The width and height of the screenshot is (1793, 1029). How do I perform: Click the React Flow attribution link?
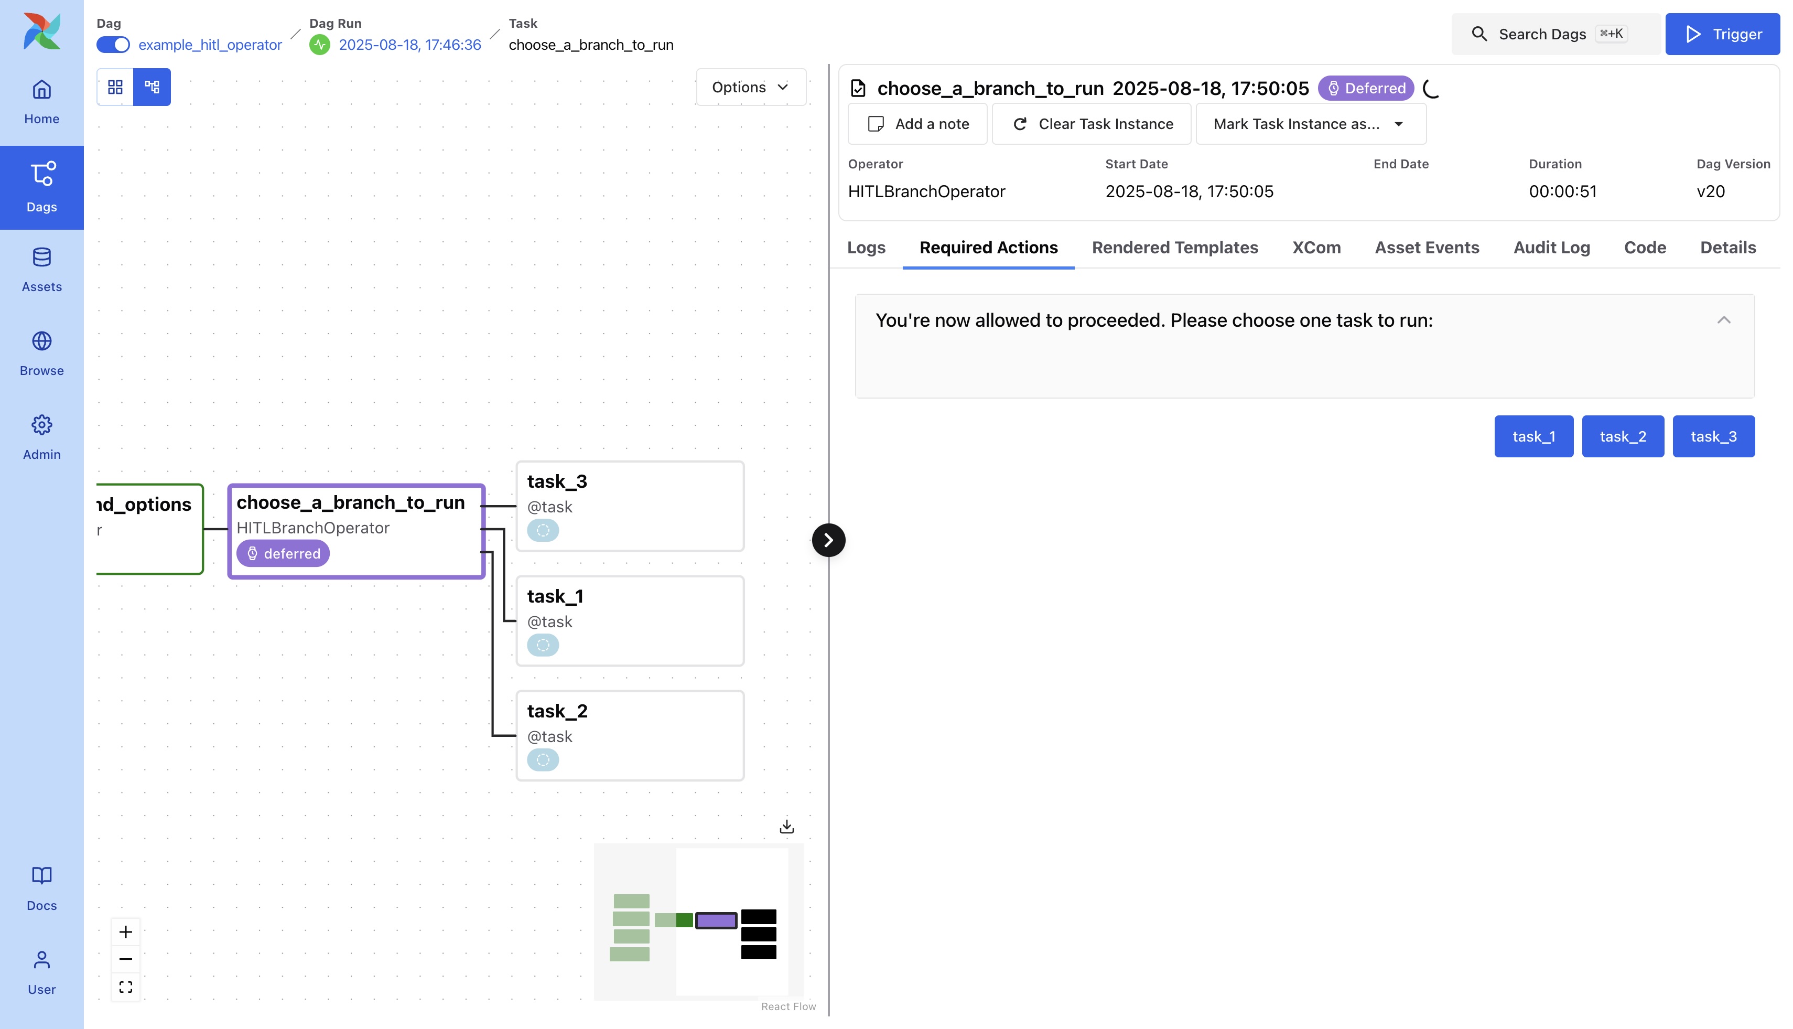[x=789, y=1006]
